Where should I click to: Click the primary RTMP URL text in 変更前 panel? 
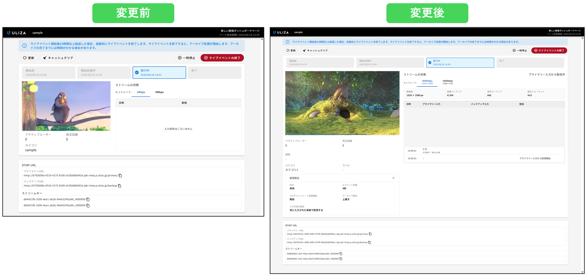[71, 175]
